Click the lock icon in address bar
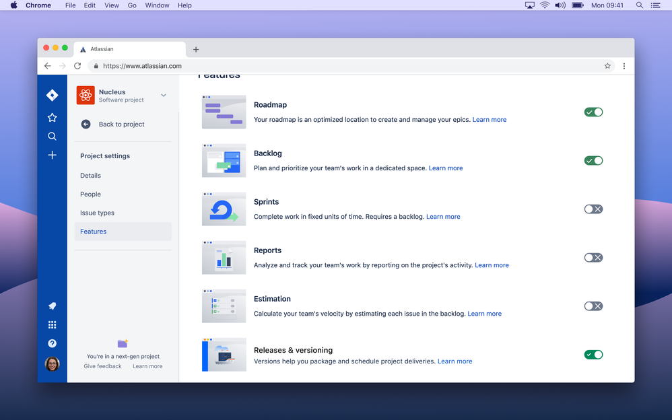 click(96, 66)
